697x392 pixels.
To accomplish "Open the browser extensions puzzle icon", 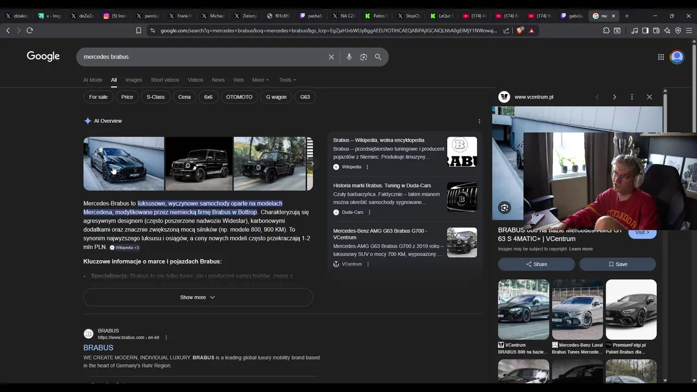I will click(606, 30).
